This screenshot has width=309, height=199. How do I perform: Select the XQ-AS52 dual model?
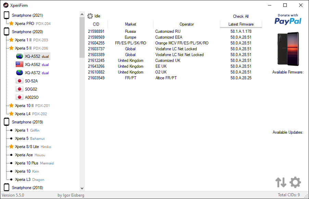coord(37,56)
